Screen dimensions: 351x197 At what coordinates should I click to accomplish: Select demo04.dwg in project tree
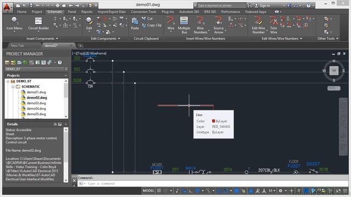coord(36,108)
